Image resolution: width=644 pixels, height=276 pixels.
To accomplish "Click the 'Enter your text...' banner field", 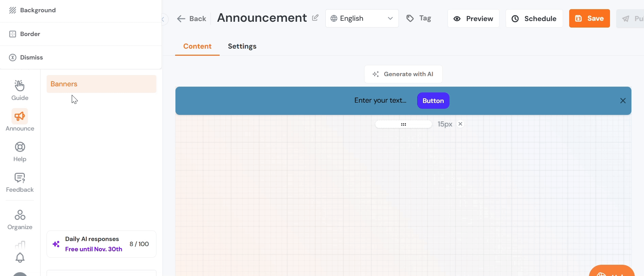I will coord(380,101).
